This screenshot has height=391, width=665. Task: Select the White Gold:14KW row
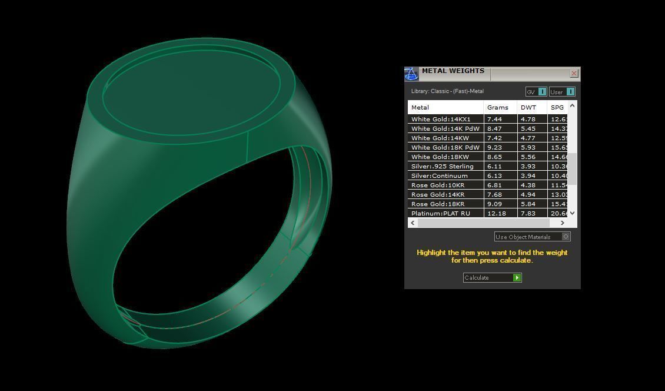[488, 138]
